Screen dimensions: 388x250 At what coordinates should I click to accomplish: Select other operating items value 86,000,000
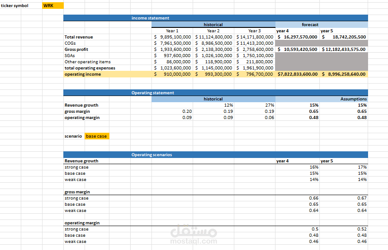[x=172, y=62]
